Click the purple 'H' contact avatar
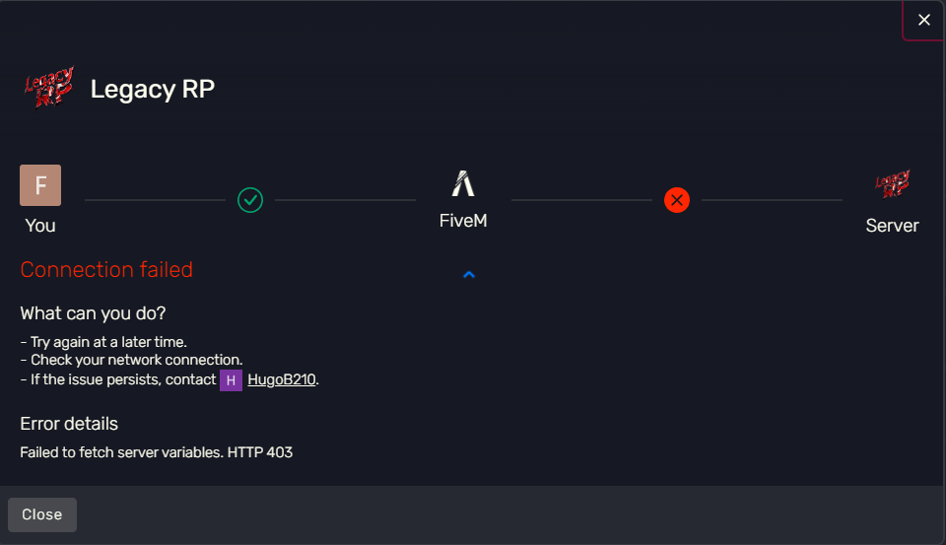This screenshot has width=946, height=545. [231, 379]
